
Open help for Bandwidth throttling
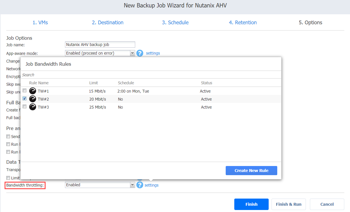pyautogui.click(x=139, y=185)
